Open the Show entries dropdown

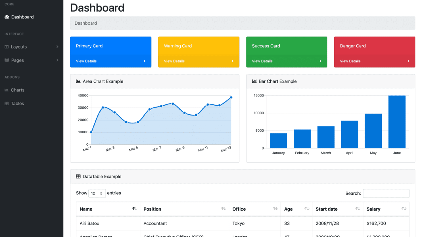tap(97, 193)
